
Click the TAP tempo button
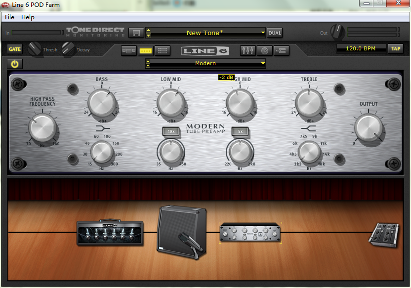[396, 49]
